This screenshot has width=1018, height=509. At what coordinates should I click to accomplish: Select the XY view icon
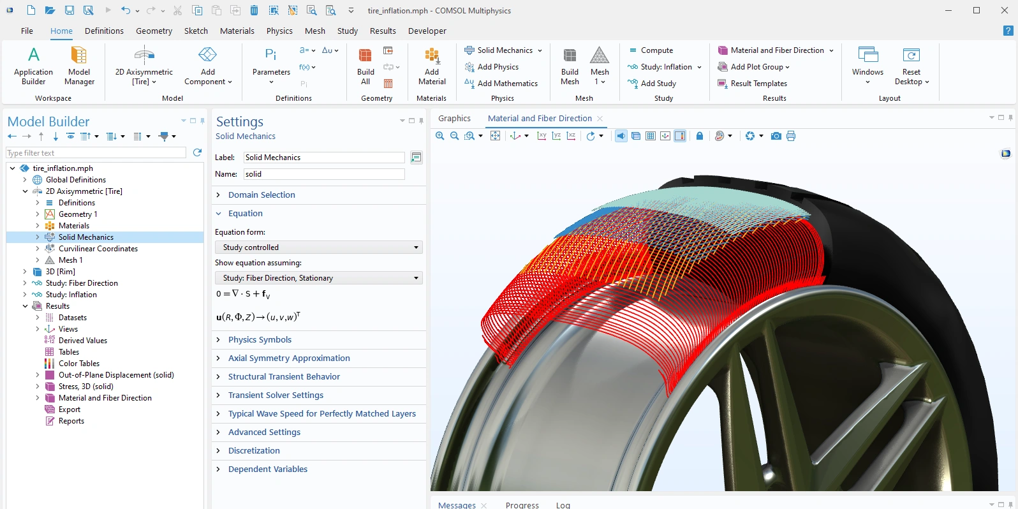coord(542,136)
